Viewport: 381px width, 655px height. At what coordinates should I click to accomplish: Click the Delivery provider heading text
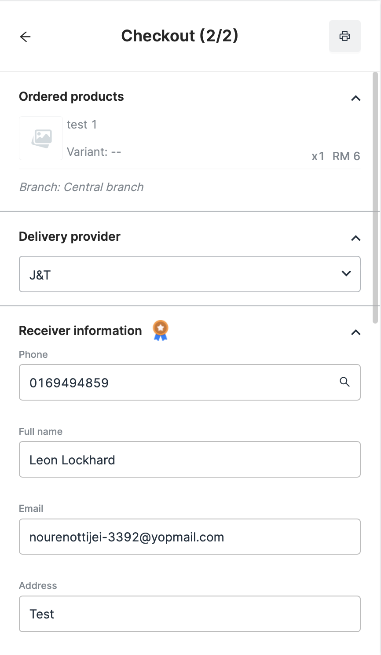coord(70,237)
